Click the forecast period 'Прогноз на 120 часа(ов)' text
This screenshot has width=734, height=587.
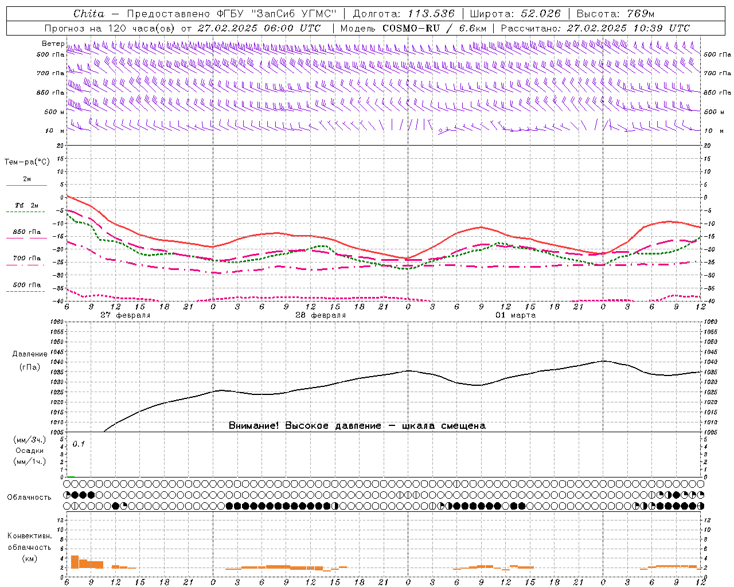click(111, 28)
